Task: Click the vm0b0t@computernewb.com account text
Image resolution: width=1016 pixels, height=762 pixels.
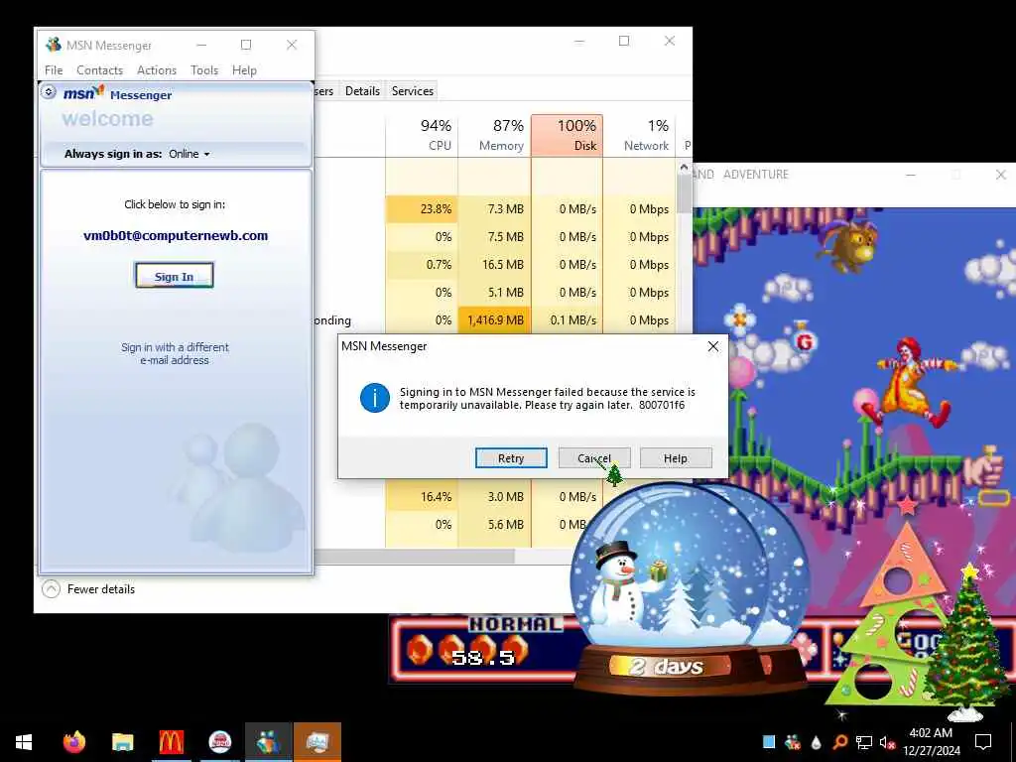Action: [x=176, y=236]
